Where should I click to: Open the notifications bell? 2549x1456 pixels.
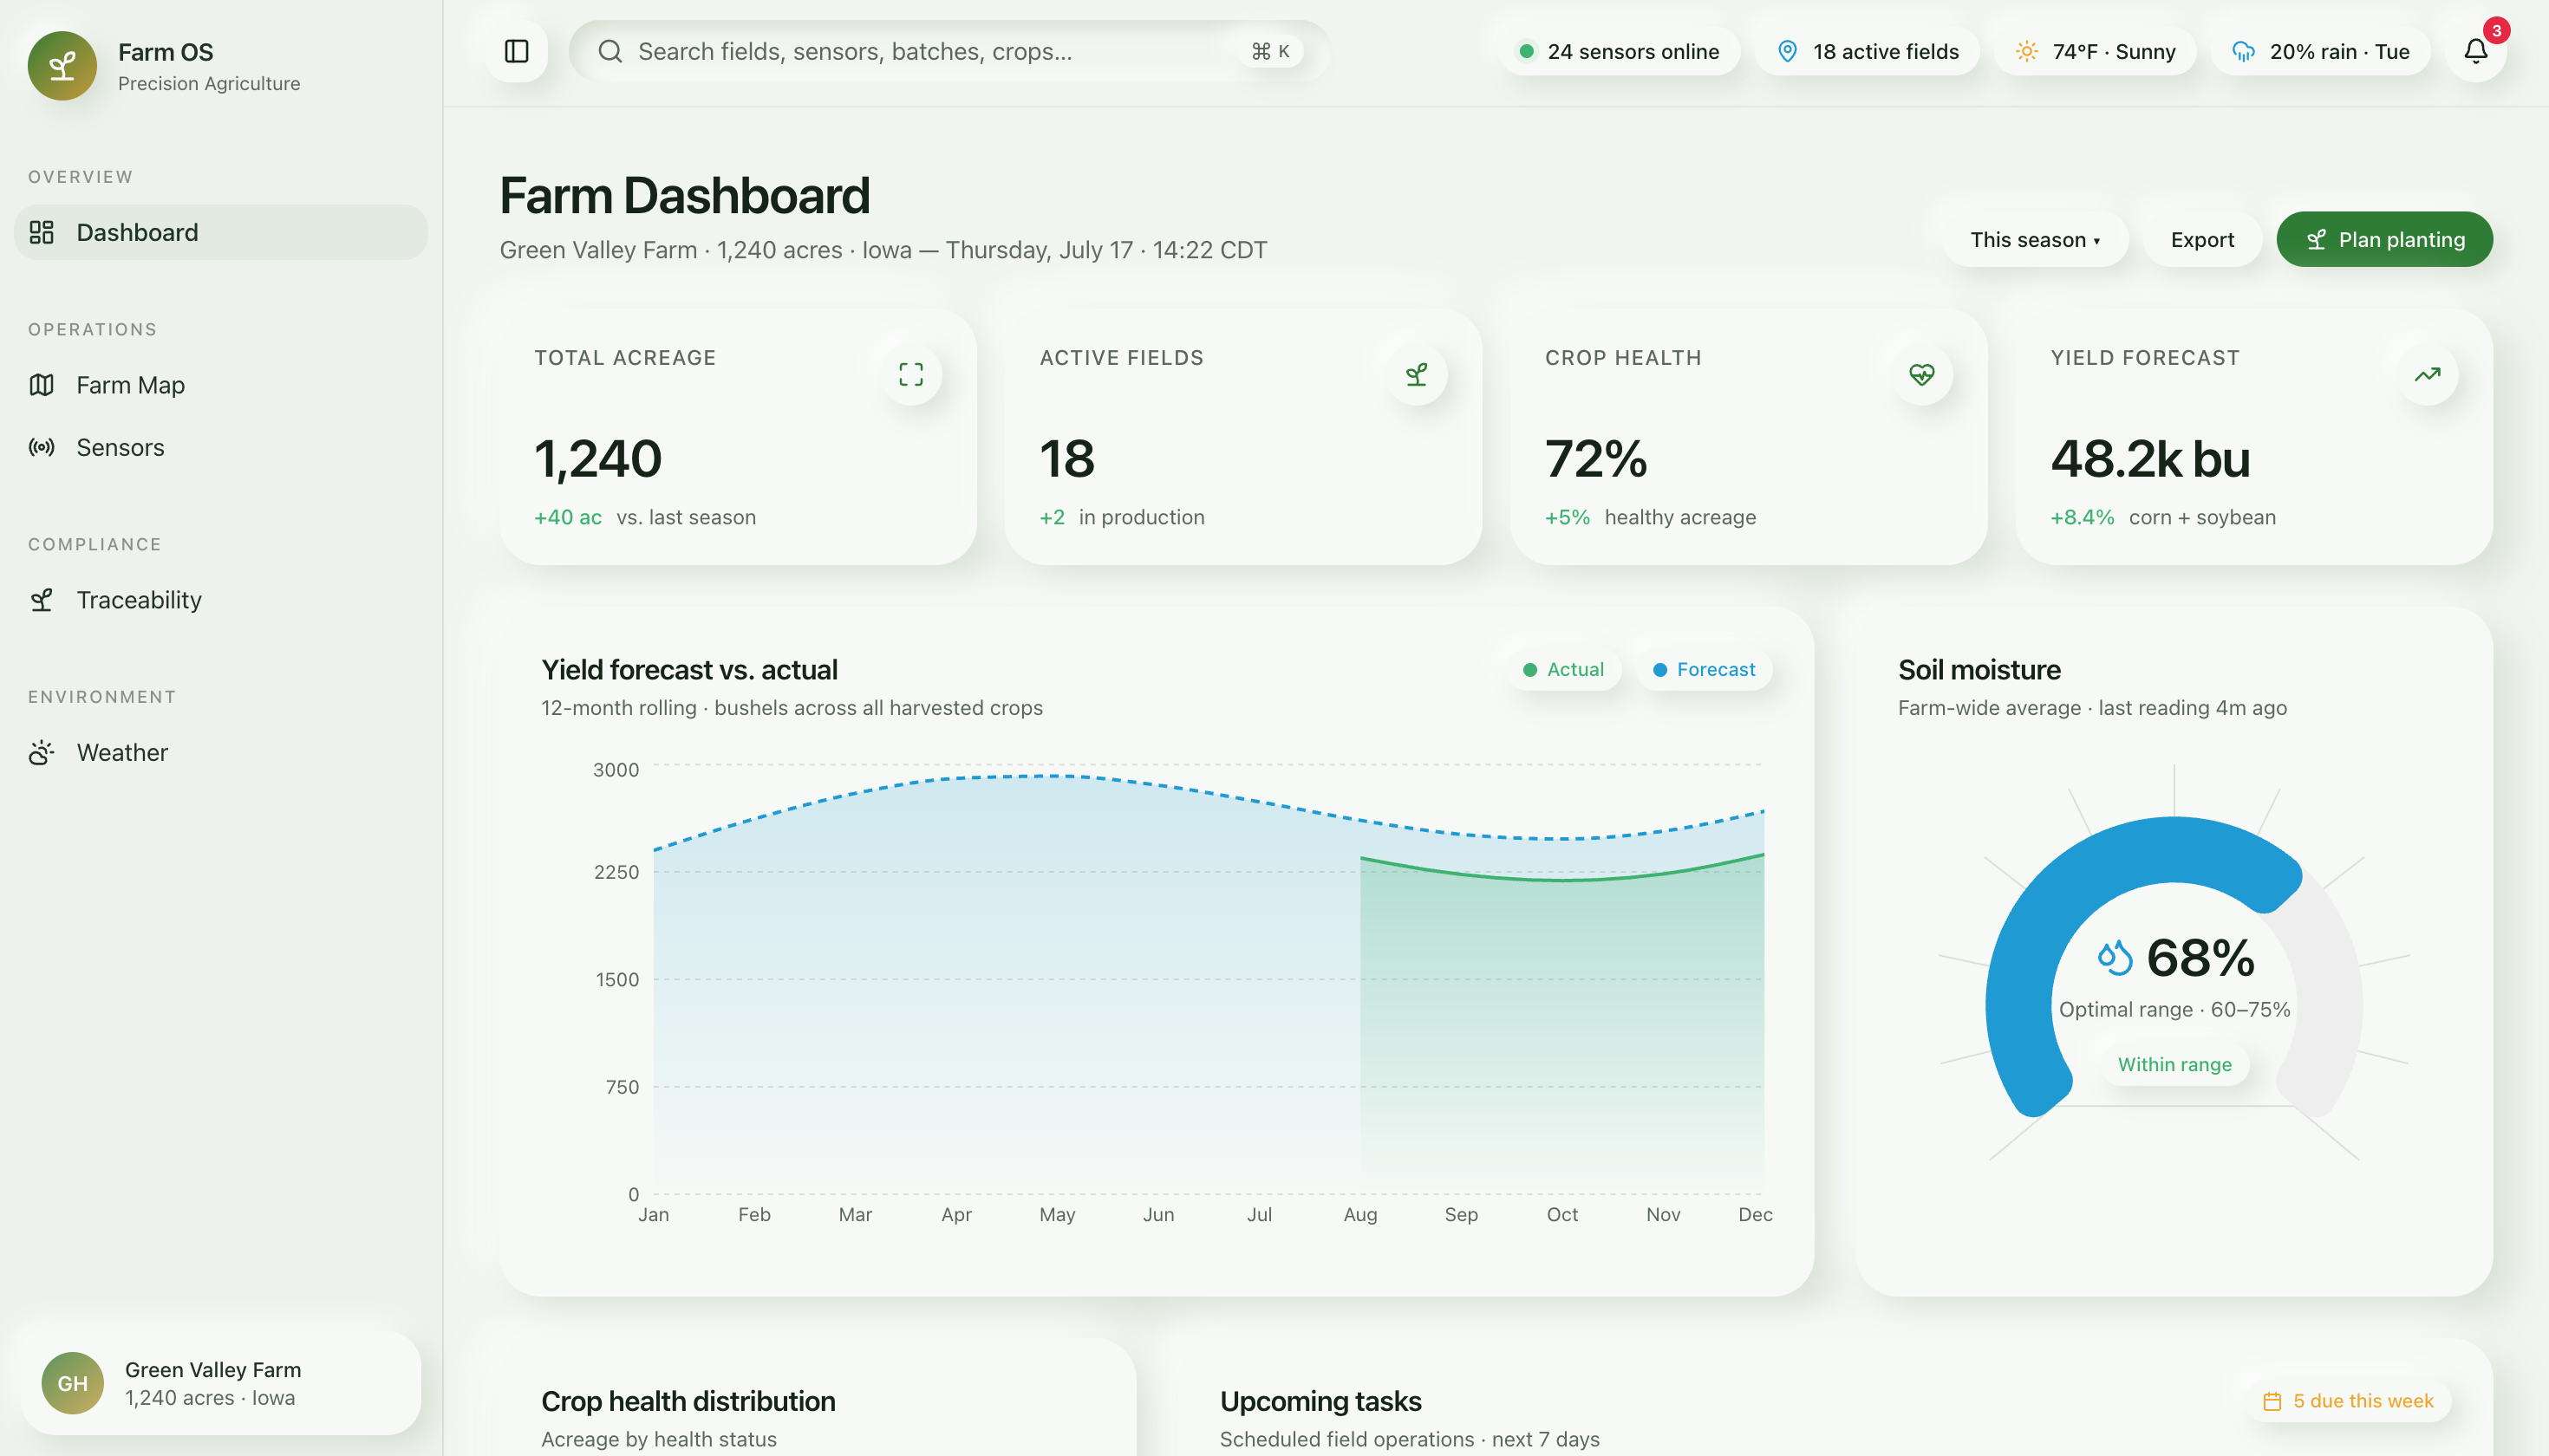[2475, 51]
